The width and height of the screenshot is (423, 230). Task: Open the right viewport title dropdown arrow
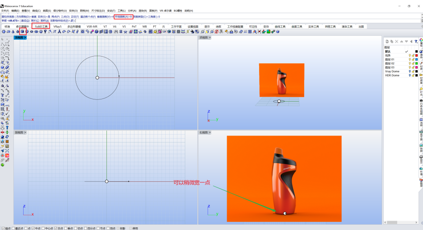(x=210, y=132)
